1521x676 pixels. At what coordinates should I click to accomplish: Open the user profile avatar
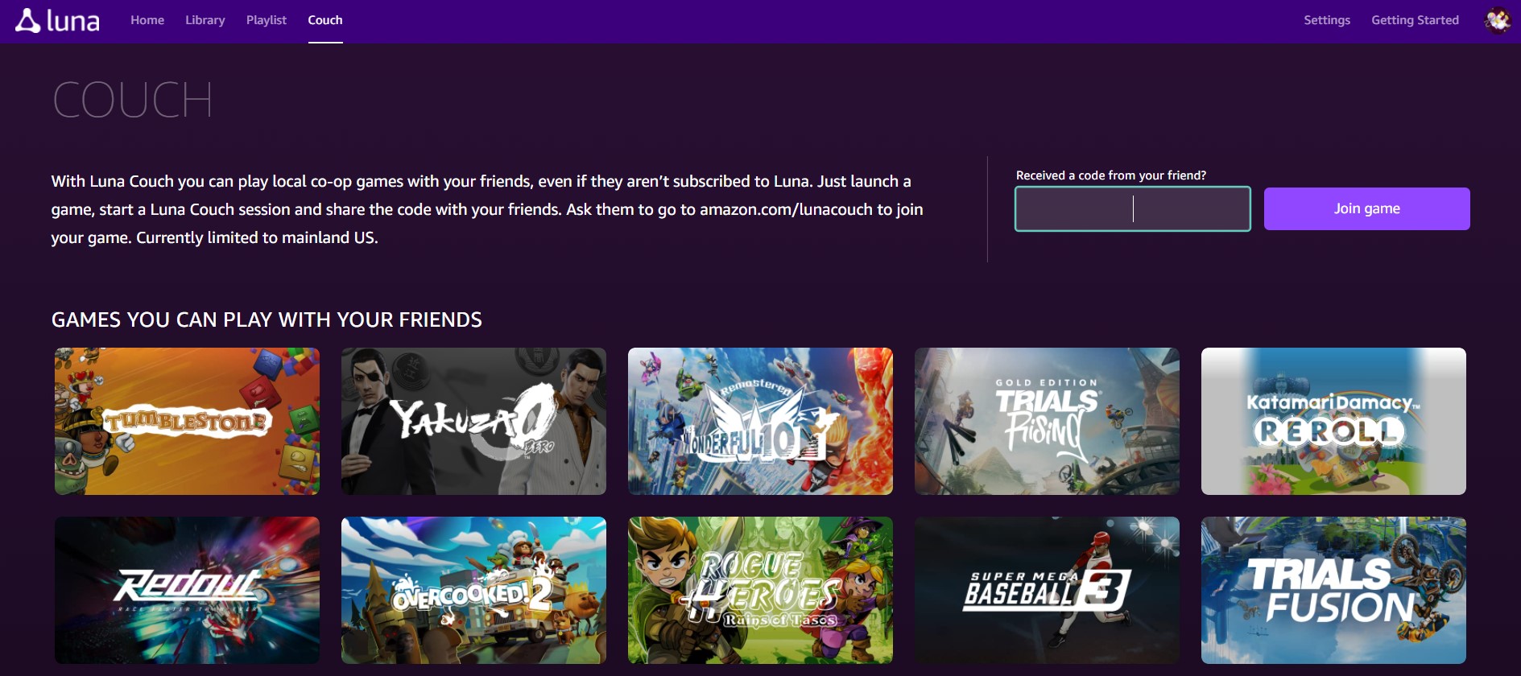click(1498, 20)
